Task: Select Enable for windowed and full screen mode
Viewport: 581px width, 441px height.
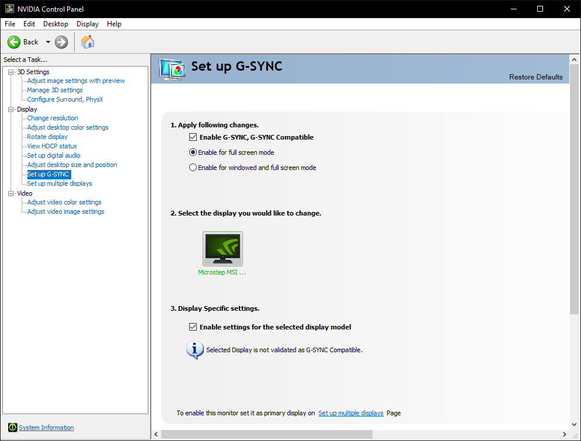Action: pyautogui.click(x=193, y=168)
